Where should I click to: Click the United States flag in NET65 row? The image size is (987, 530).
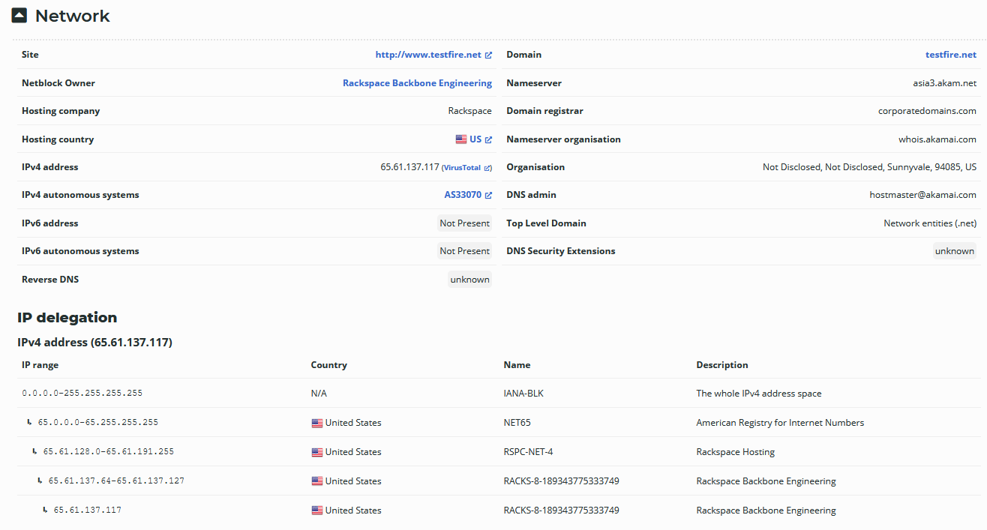coord(317,423)
